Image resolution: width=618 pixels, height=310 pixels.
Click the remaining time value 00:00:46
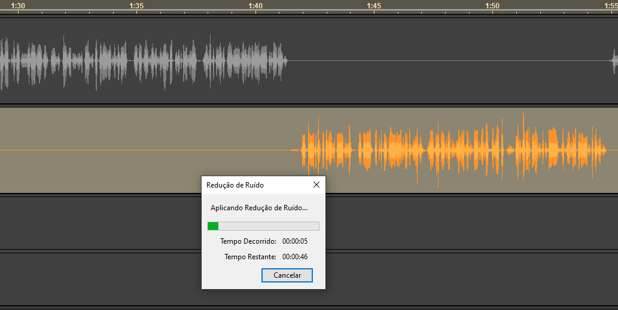click(x=295, y=257)
